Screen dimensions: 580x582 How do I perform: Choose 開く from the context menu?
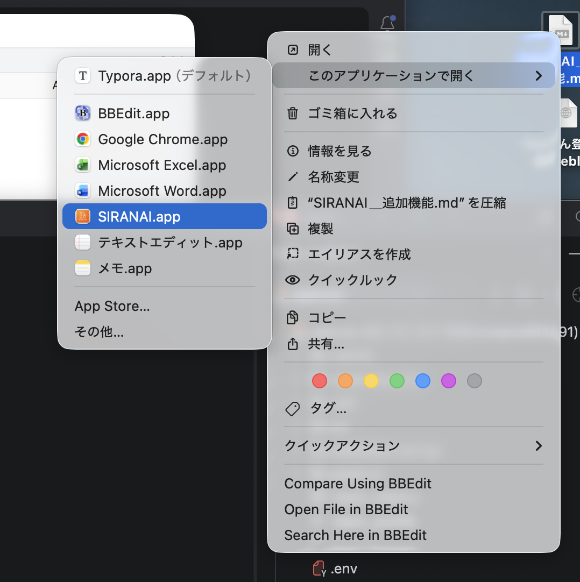[x=414, y=49]
